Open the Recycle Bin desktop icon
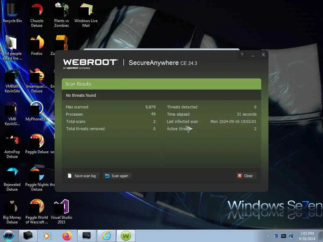This screenshot has height=242, width=323. 12,12
